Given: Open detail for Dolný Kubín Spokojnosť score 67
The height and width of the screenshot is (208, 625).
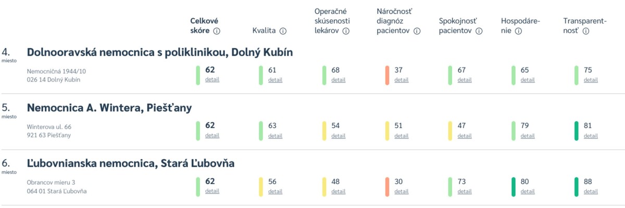Looking at the screenshot, I should tap(465, 80).
